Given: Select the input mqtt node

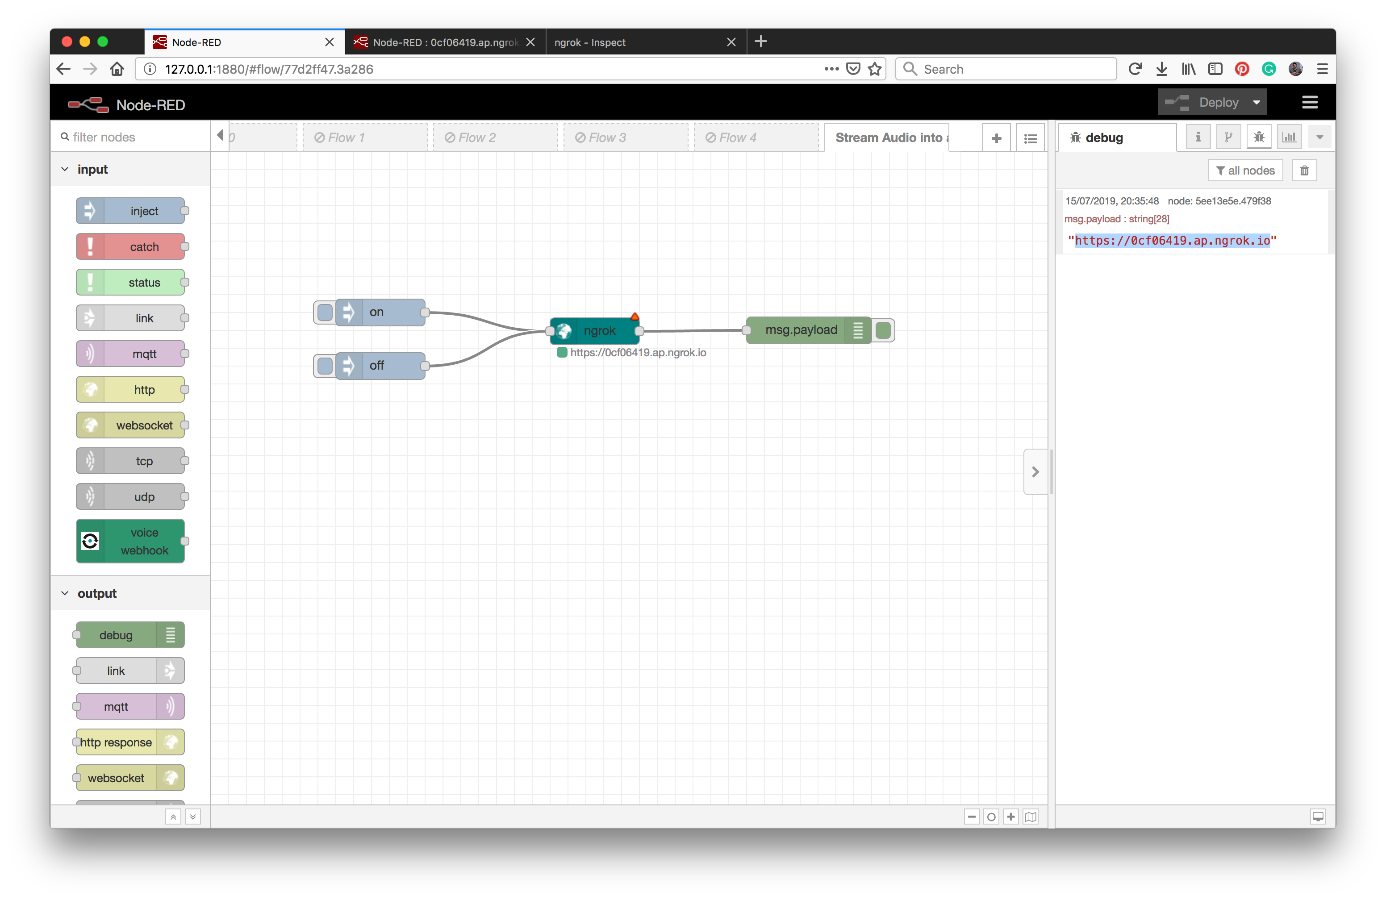Looking at the screenshot, I should 130,354.
